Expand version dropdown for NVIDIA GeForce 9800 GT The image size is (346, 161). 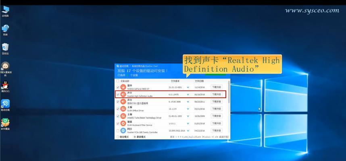(x=188, y=87)
